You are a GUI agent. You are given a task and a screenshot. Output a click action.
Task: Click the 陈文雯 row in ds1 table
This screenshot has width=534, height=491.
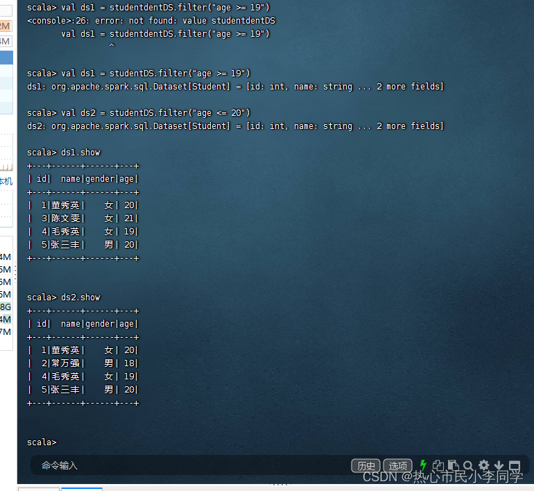point(83,218)
